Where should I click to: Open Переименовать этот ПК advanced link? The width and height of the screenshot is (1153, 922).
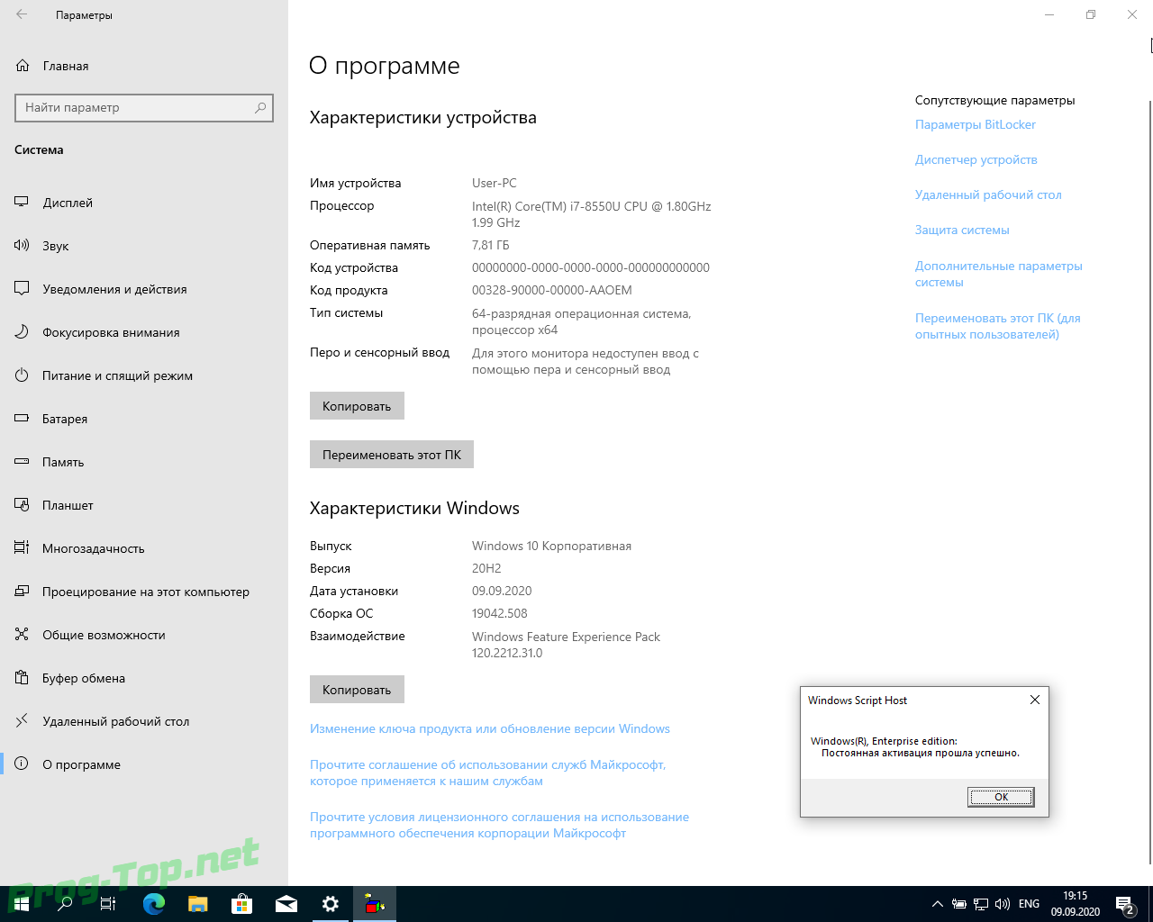pos(998,326)
